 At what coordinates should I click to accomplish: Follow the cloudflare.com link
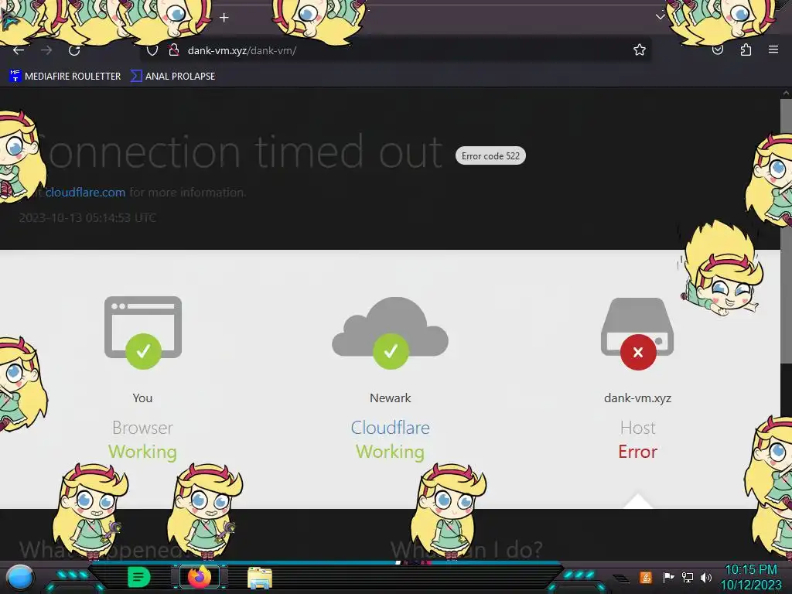coord(85,193)
